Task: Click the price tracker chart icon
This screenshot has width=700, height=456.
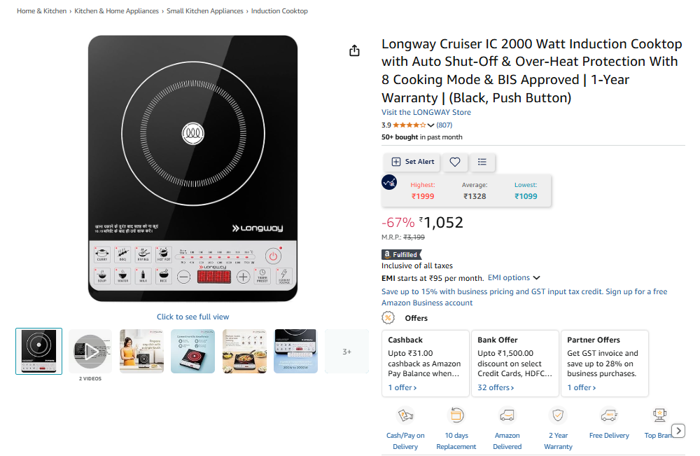Action: 389,182
